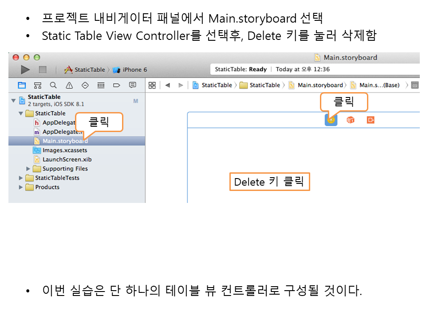Viewport: 426px width, 319px height.
Task: Go back using jump bar left arrow
Action: pos(167,85)
